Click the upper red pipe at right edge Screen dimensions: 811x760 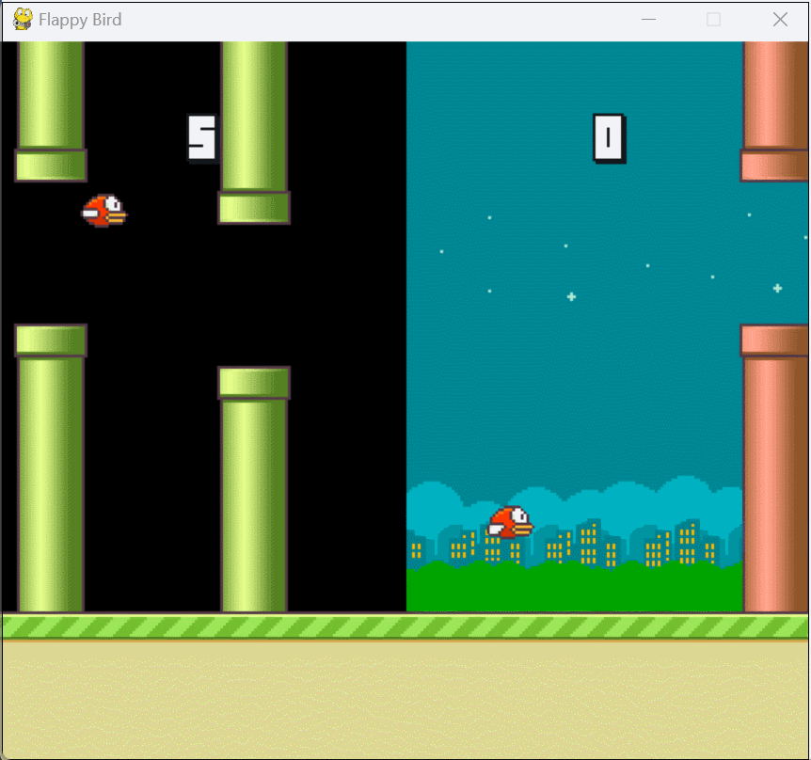click(774, 108)
